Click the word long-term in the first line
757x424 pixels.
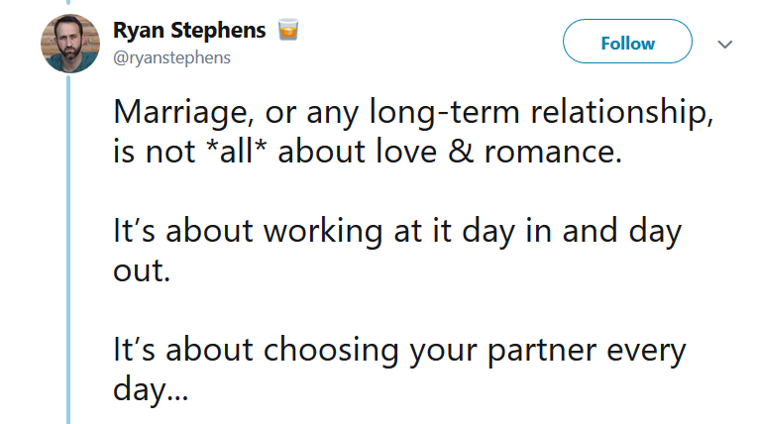click(444, 112)
